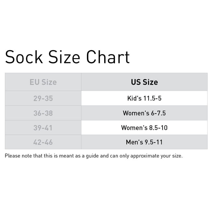
Task: Select the "Women's 8.5-10" US size cell
Action: click(144, 128)
